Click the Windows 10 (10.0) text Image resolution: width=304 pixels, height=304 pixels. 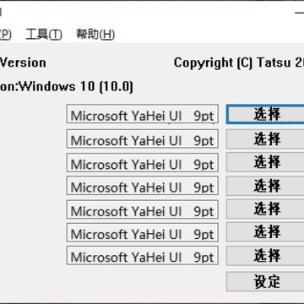point(76,86)
